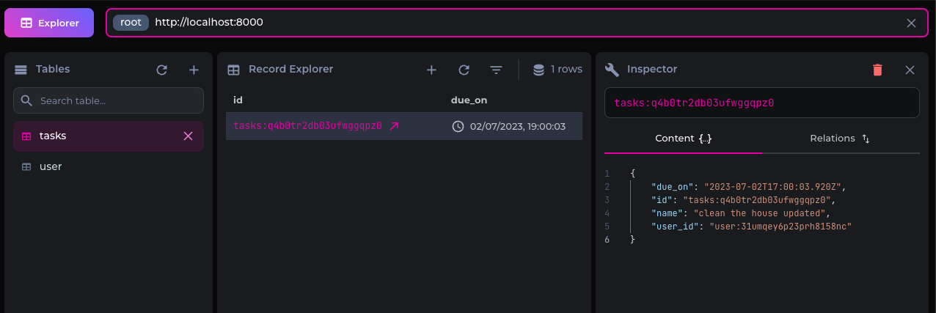Click the root connection badge
Screen dimensions: 936x313
click(x=131, y=23)
